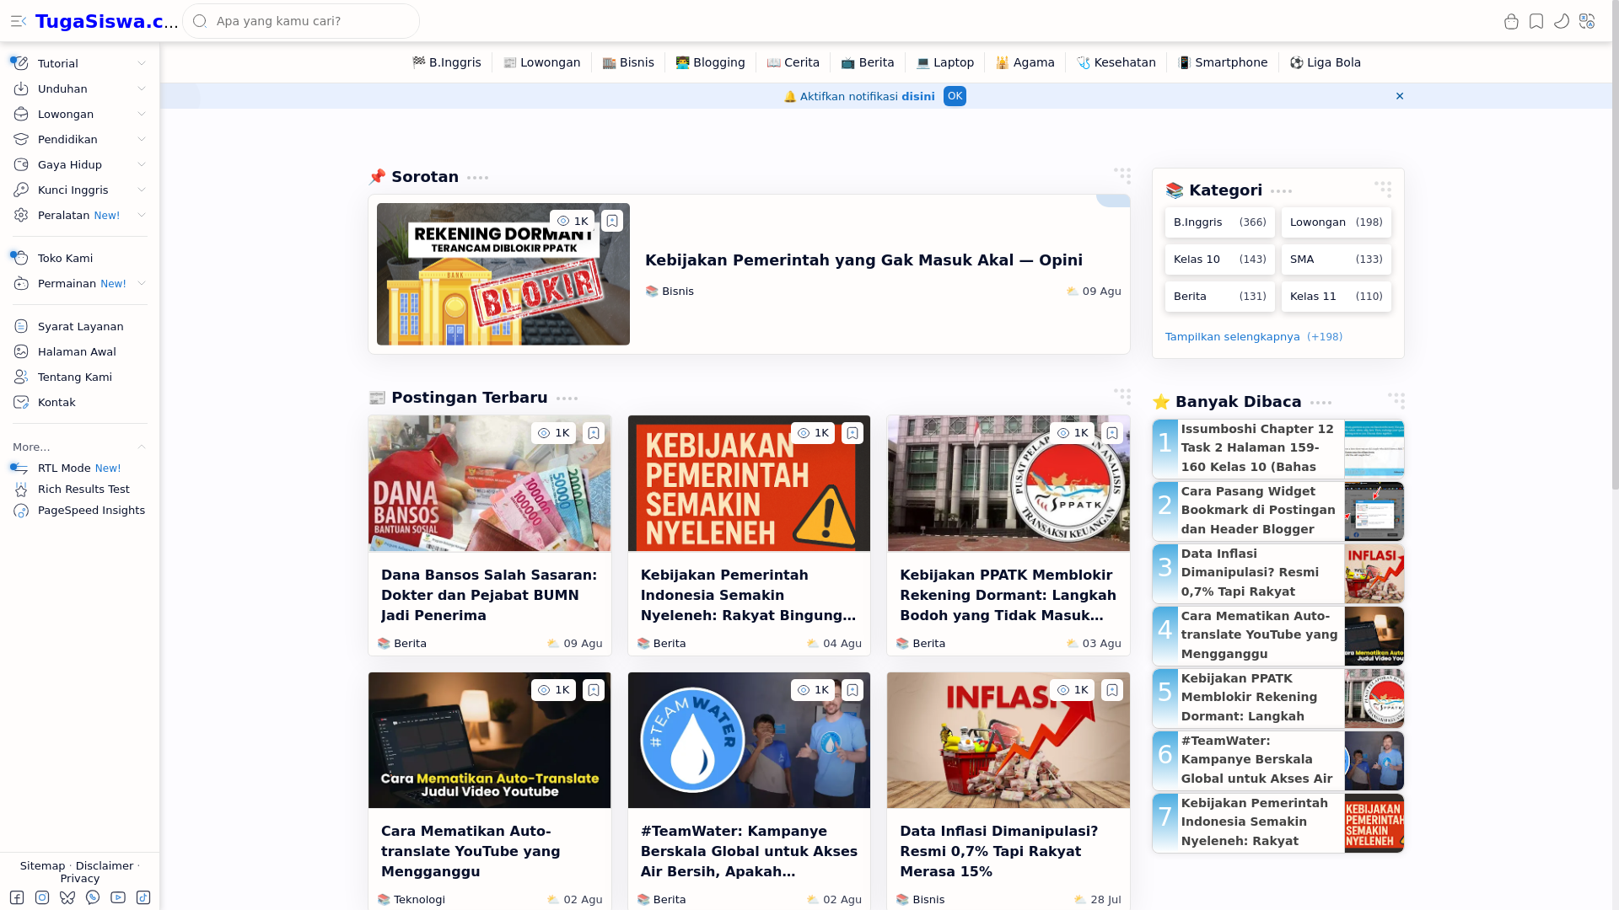Open the Rekening Dormant Blokir thumbnail

coord(503,274)
